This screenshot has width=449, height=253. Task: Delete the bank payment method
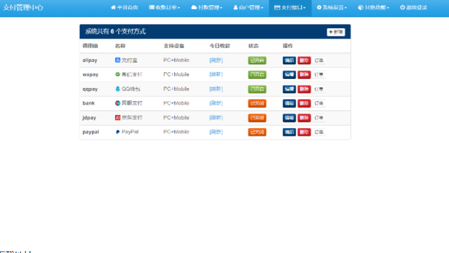pos(304,104)
